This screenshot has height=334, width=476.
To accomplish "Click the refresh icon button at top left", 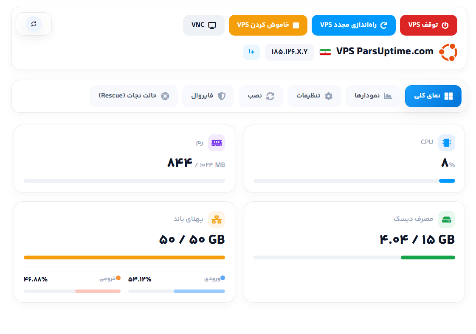I will coord(34,24).
